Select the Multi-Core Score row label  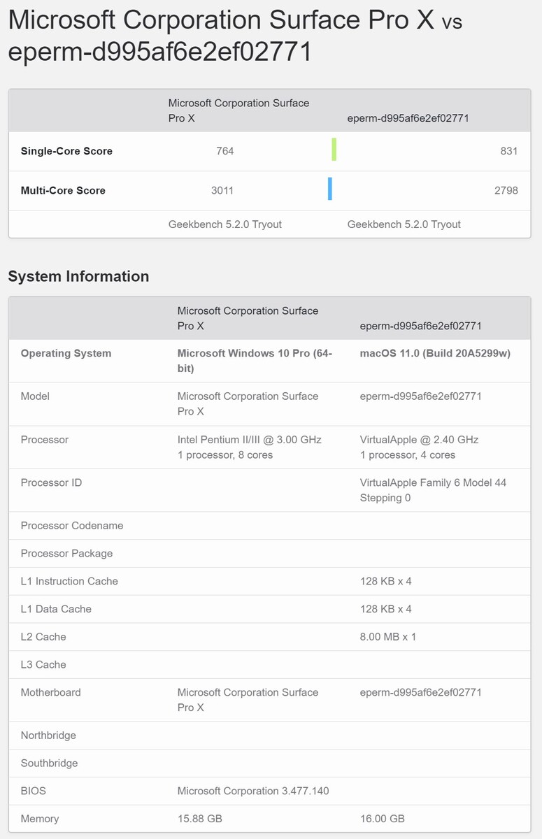[63, 190]
